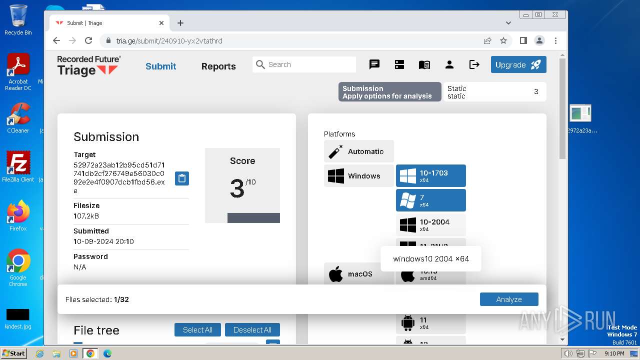Image resolution: width=640 pixels, height=360 pixels.
Task: Close the Submit | Triage tab
Action: click(x=161, y=23)
